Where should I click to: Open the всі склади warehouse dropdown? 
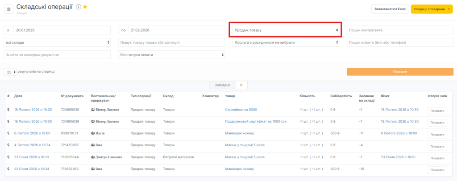(x=57, y=42)
